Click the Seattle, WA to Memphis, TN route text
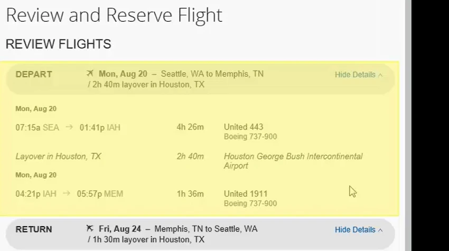 (212, 74)
